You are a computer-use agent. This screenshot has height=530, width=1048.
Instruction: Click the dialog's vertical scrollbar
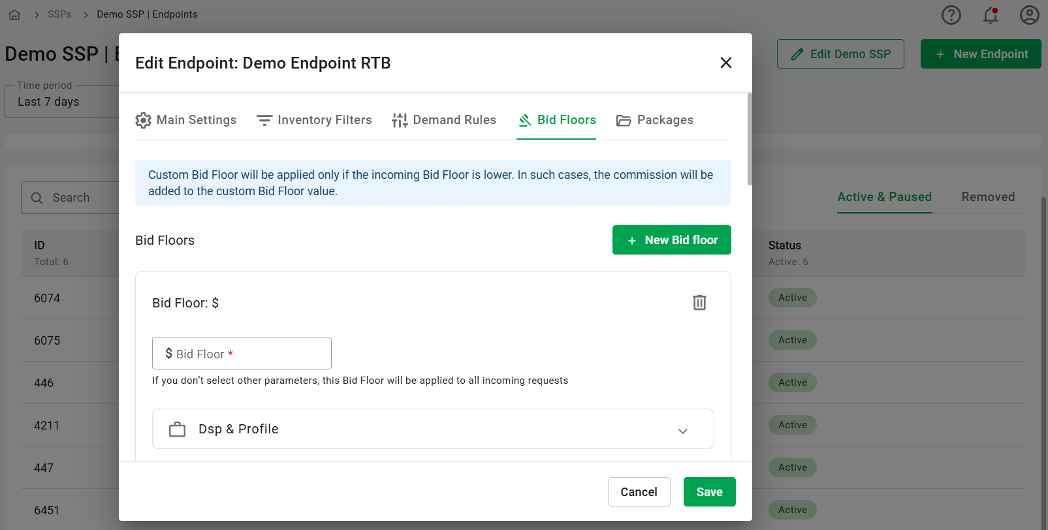[749, 139]
